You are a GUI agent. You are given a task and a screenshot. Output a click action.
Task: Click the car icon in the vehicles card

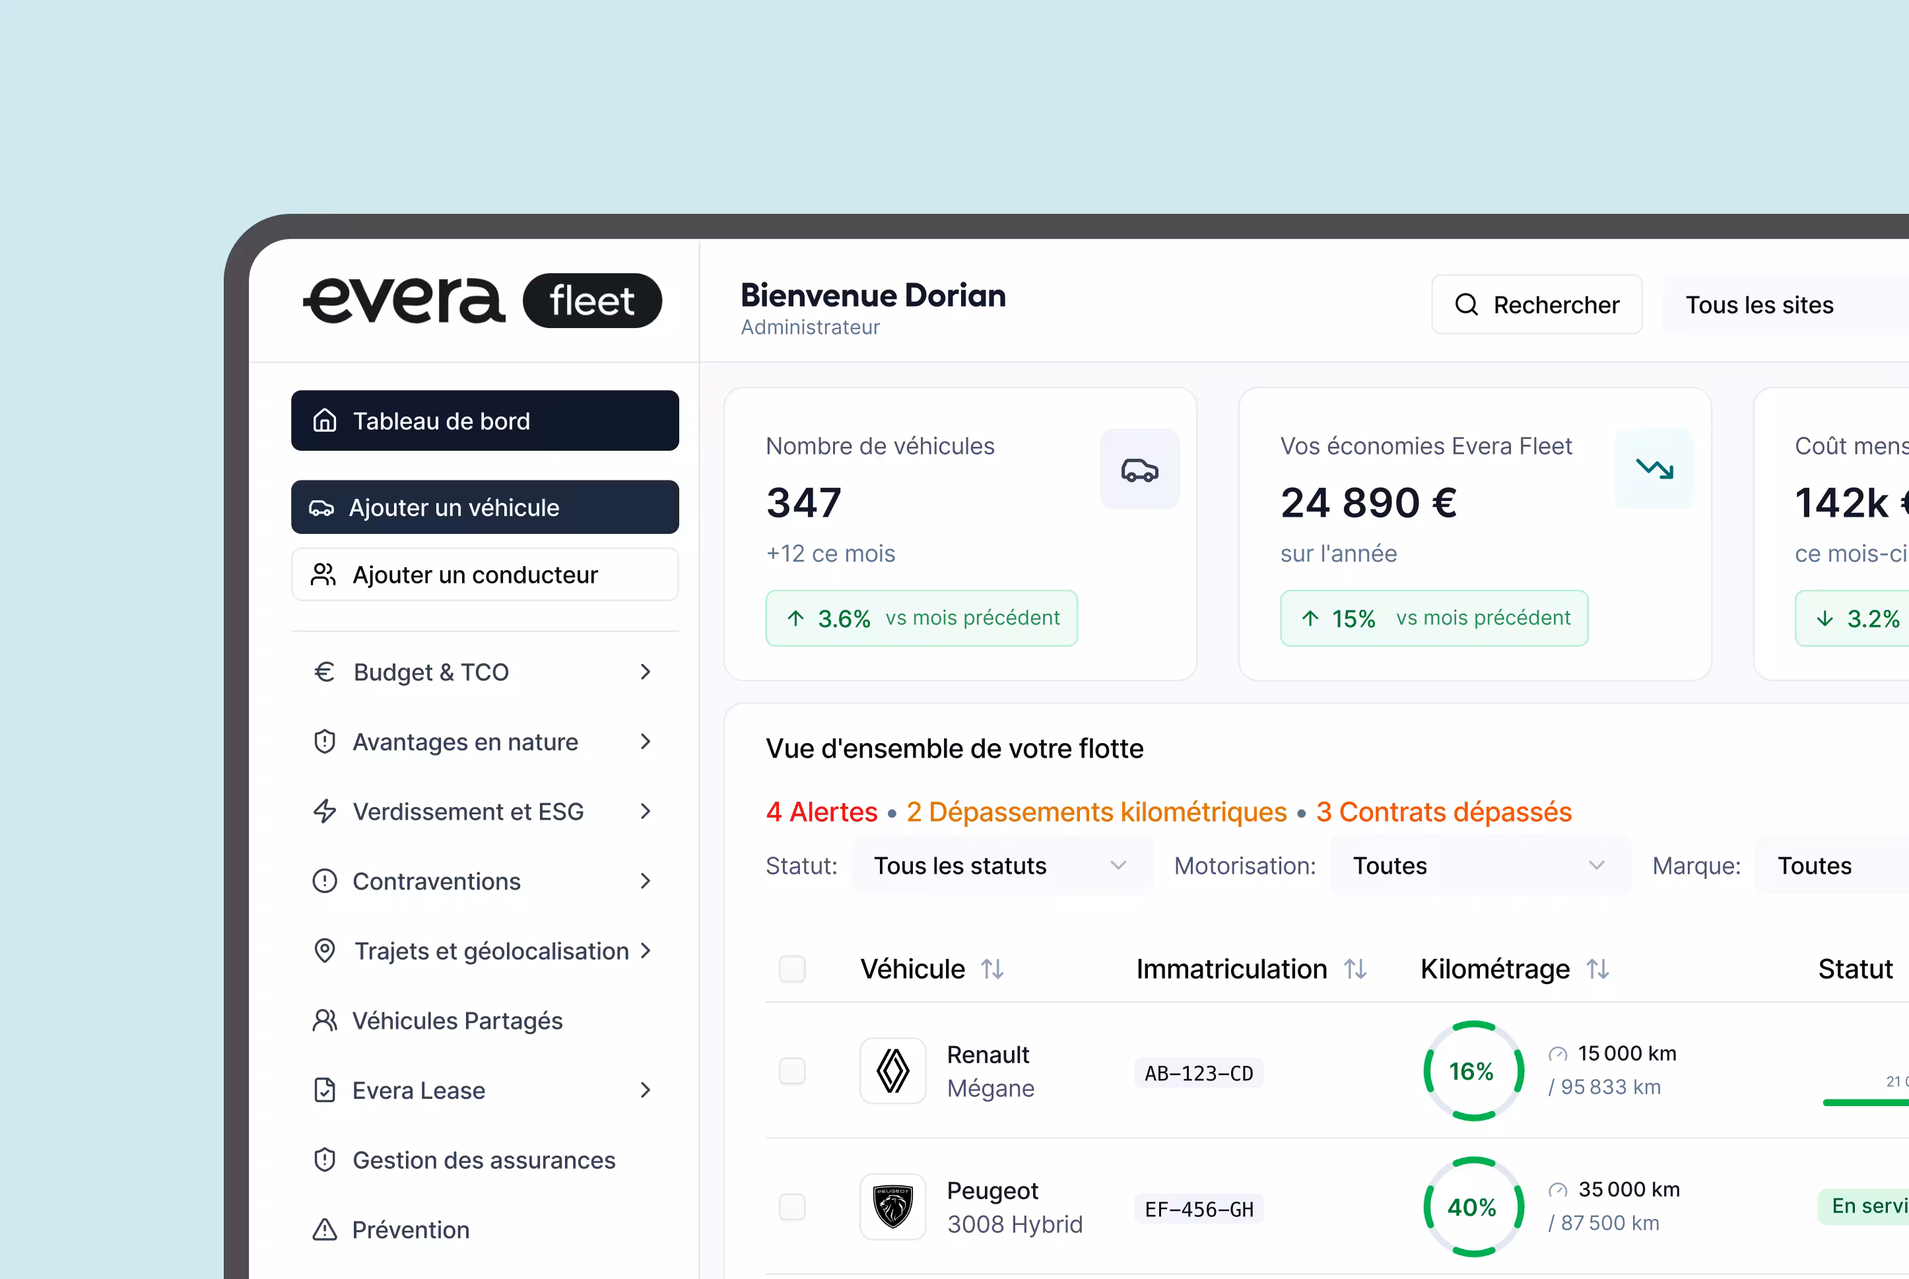(x=1139, y=470)
